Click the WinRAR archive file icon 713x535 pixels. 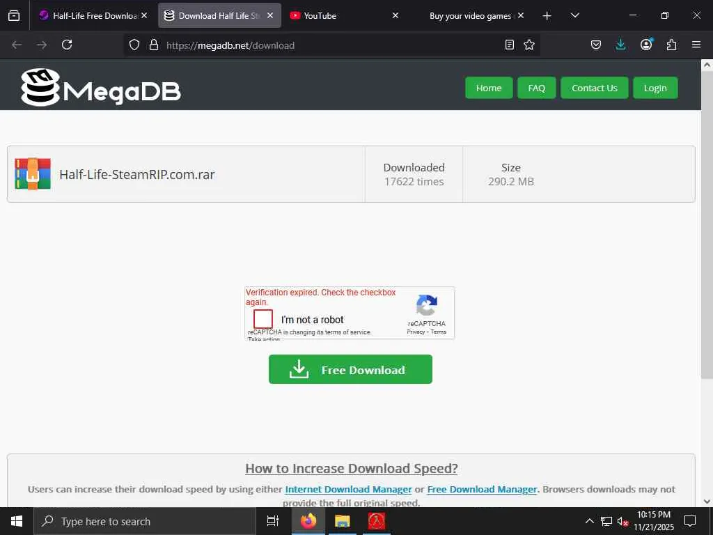point(33,173)
